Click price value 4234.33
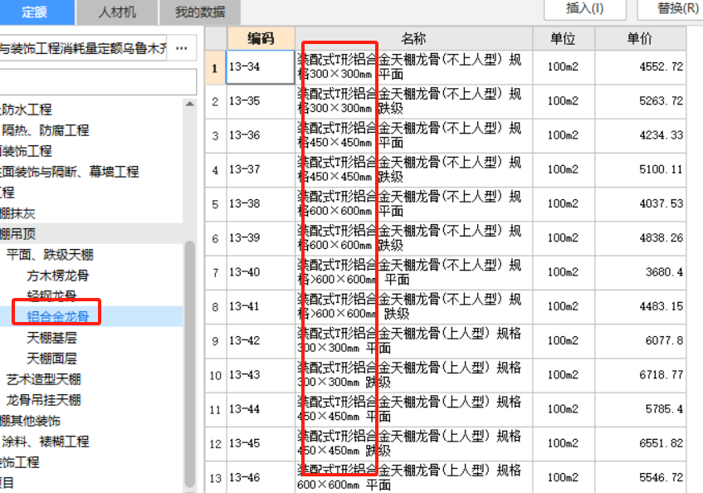The height and width of the screenshot is (493, 703). click(661, 135)
